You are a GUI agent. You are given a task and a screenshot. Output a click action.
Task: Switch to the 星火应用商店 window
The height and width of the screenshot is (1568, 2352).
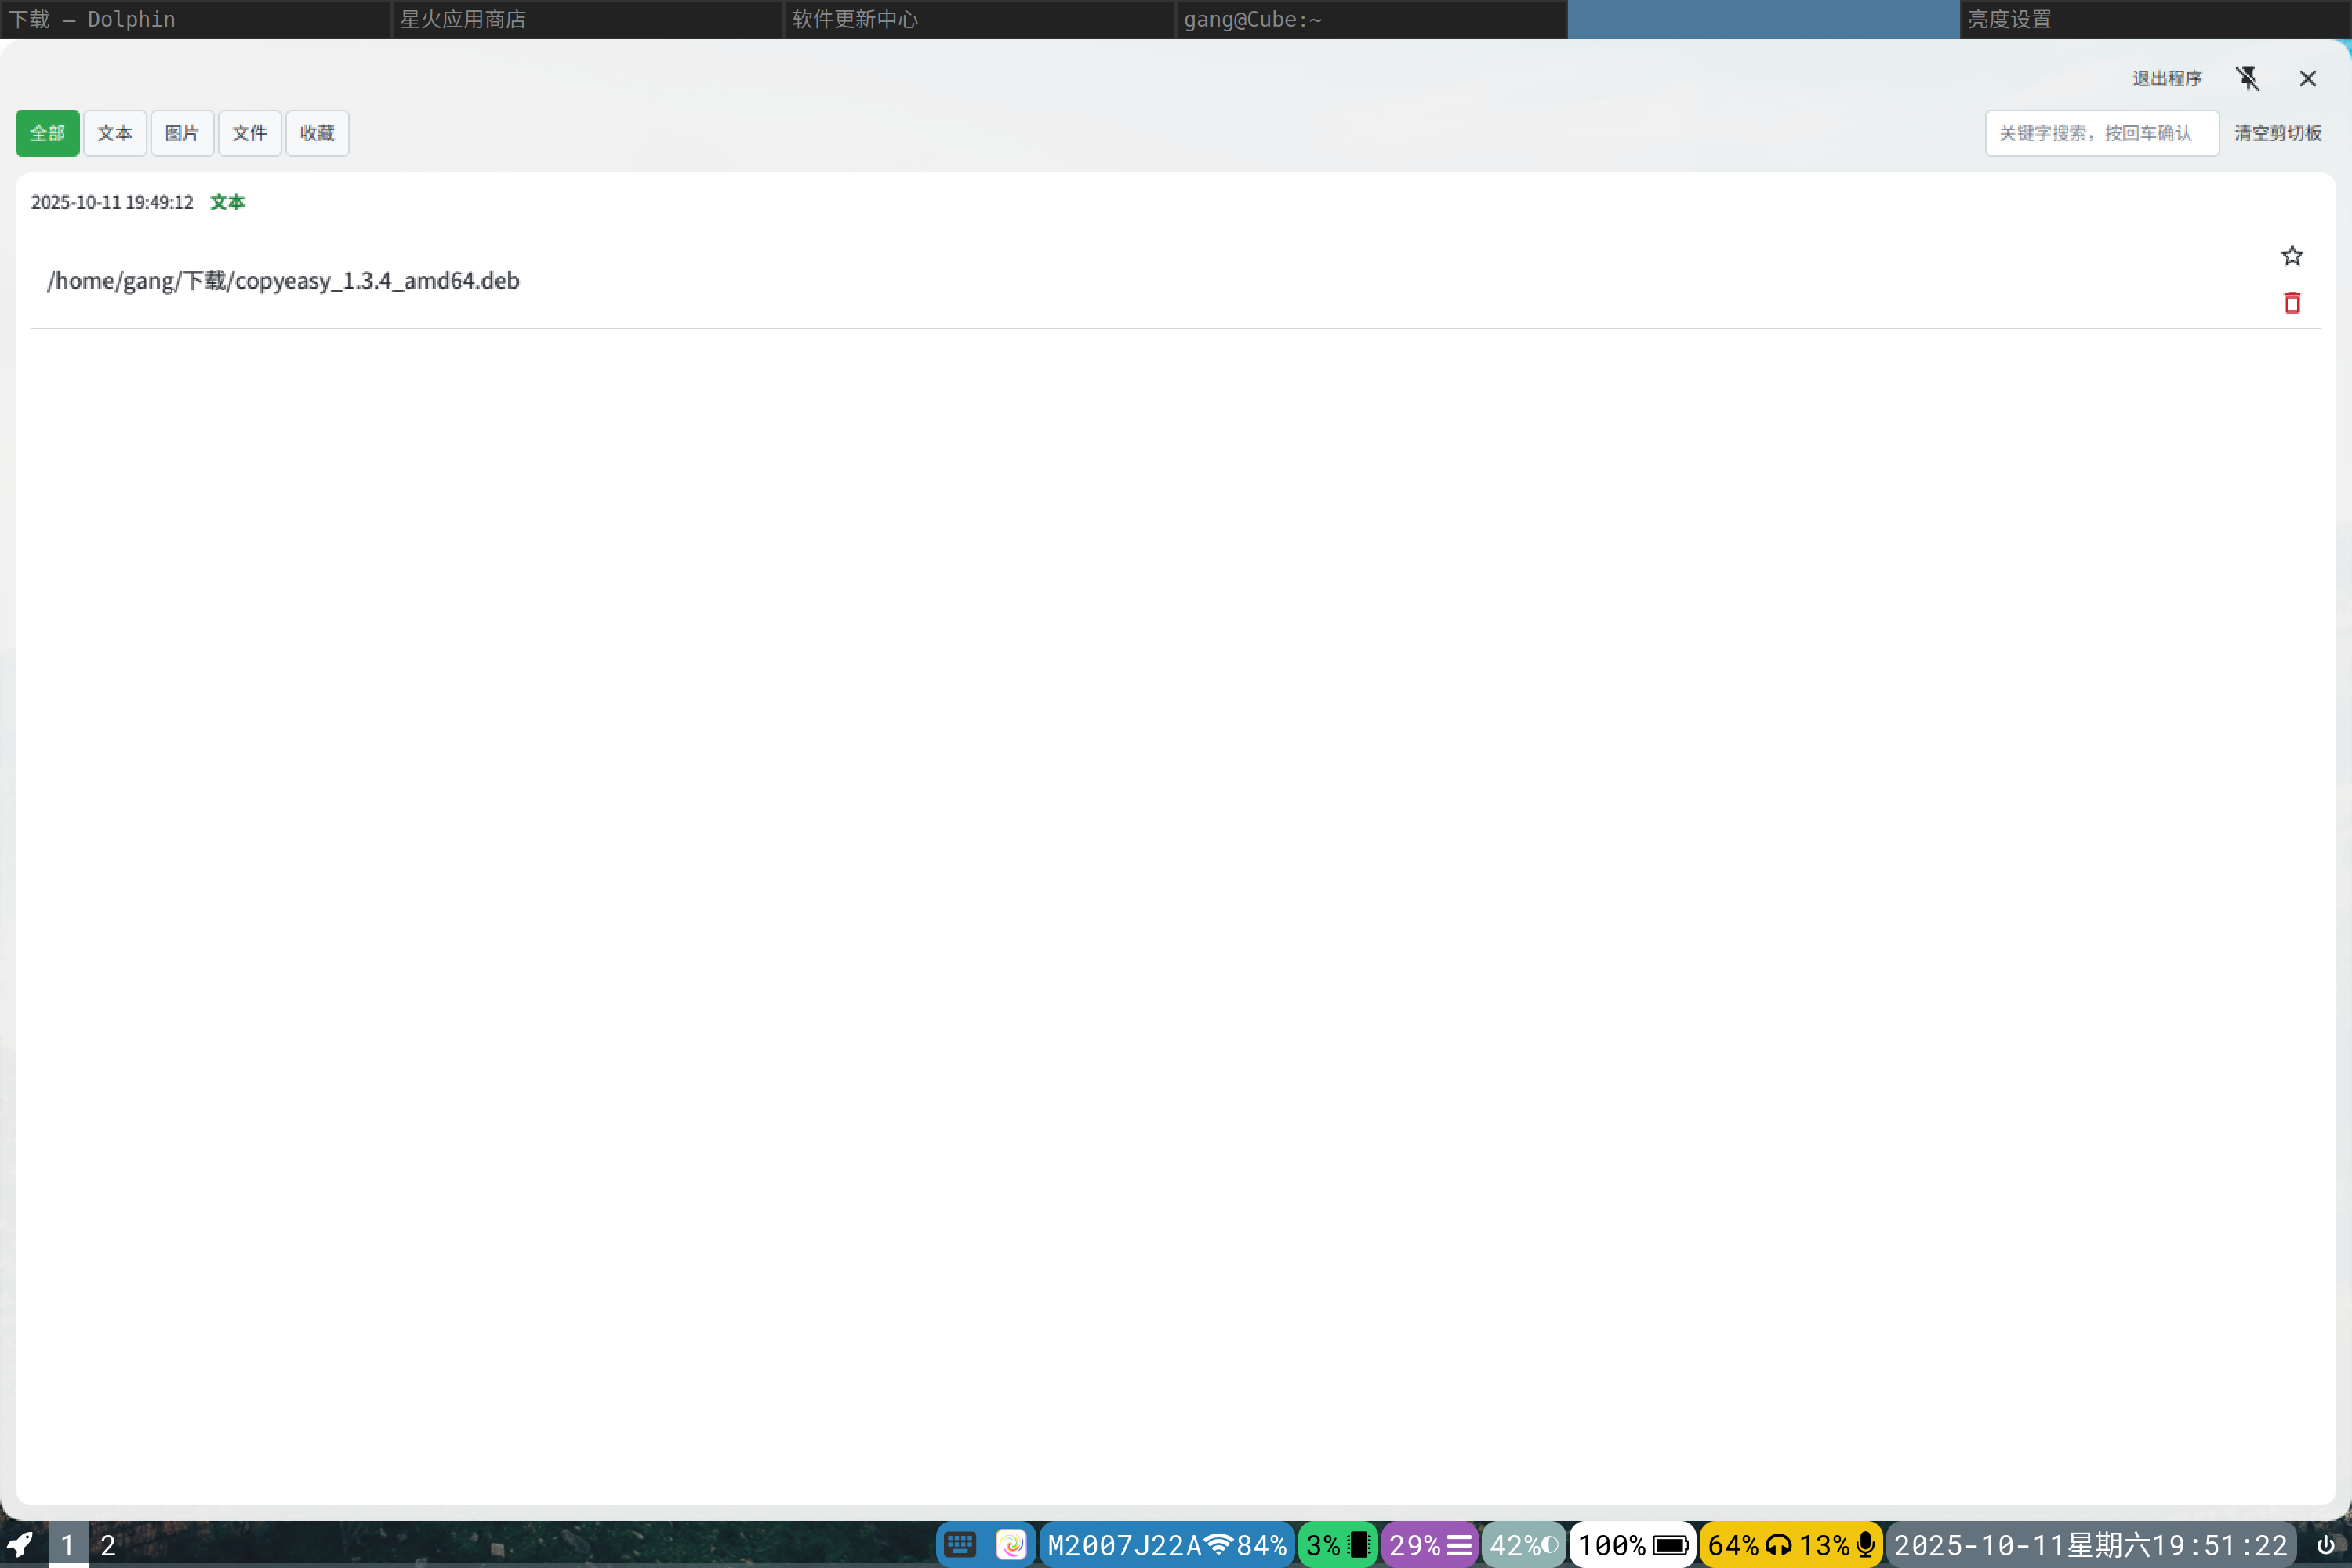click(x=588, y=19)
